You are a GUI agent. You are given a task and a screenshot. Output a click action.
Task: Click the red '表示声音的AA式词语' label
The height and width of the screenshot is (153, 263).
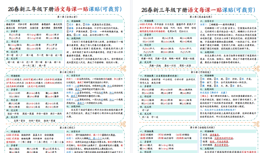[151, 28]
